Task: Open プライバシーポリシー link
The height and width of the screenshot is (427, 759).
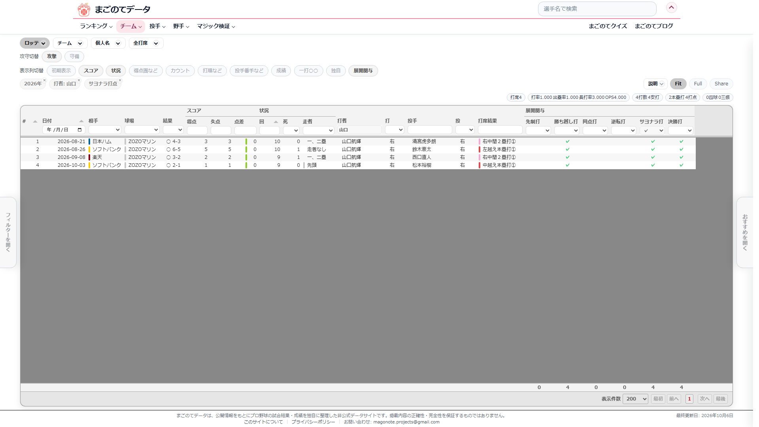Action: pyautogui.click(x=313, y=422)
